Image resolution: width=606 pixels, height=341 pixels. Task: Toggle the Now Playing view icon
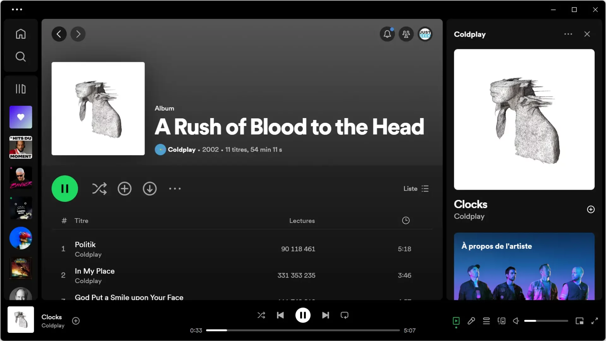pos(456,321)
